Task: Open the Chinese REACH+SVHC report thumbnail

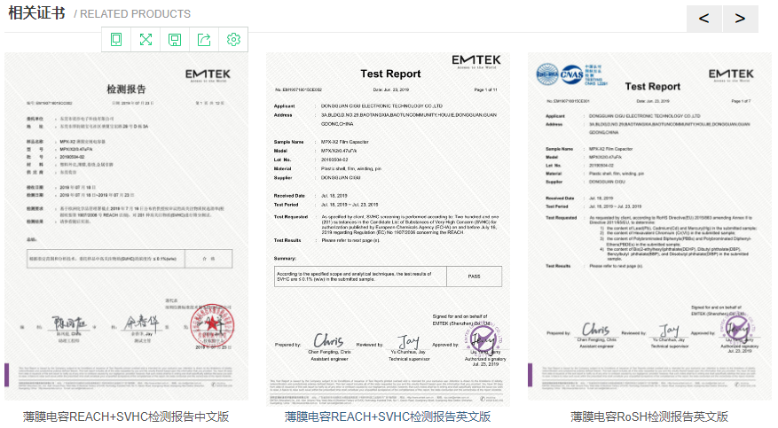Action: coord(126,228)
